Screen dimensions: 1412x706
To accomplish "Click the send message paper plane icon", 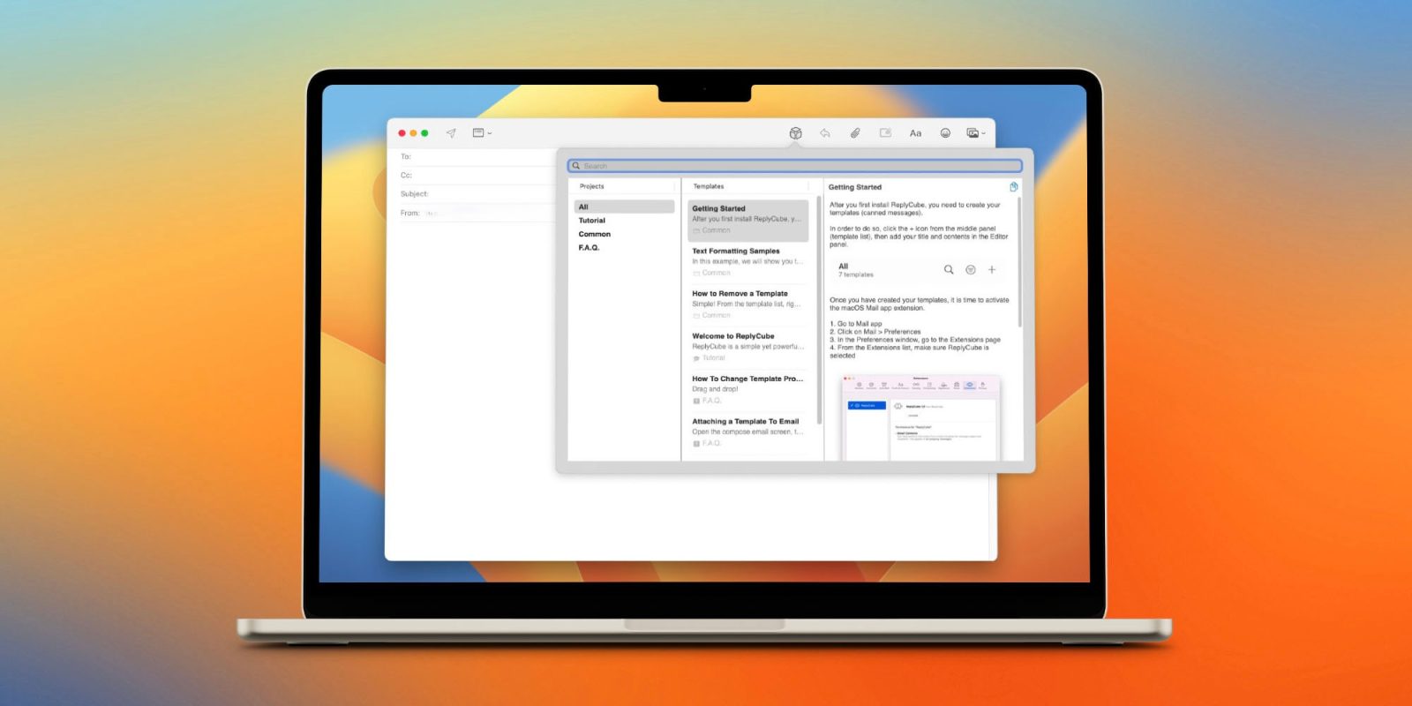I will [451, 133].
